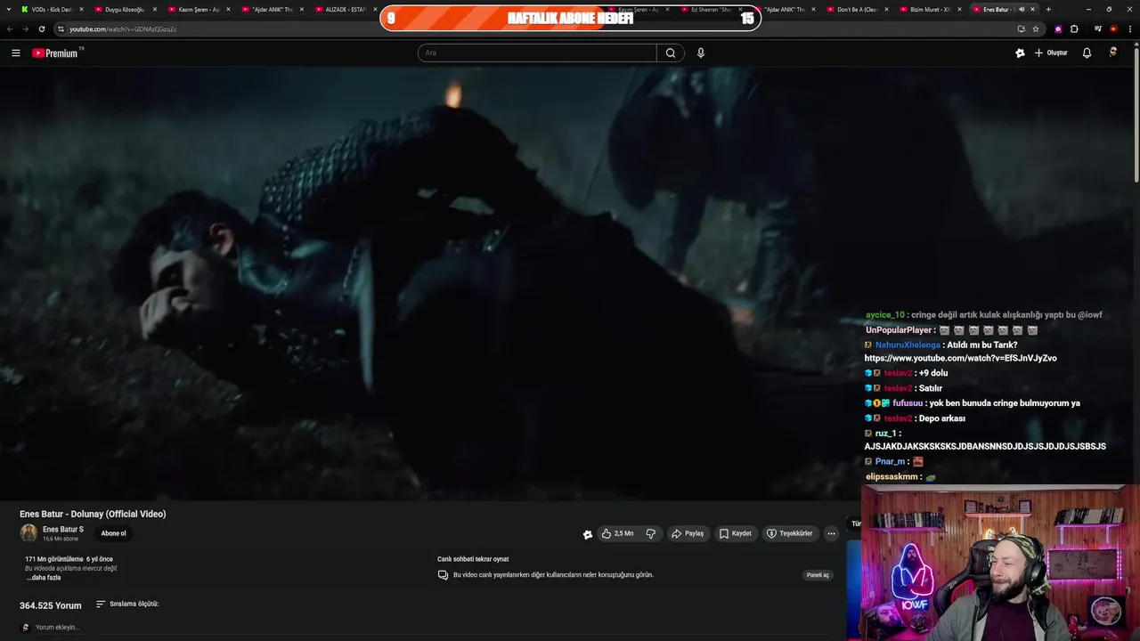Like the video (2,5 Mn)
This screenshot has width=1140, height=641.
(617, 533)
